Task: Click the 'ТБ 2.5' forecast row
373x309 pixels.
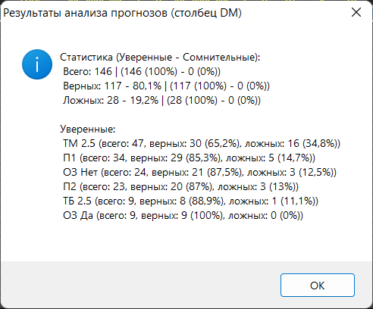Action: pos(190,201)
